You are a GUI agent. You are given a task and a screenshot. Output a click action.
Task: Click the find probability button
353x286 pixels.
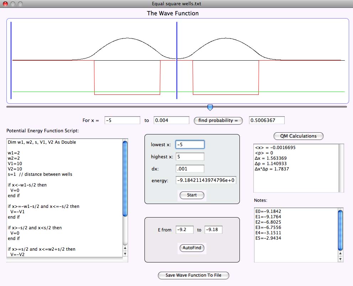[218, 121]
